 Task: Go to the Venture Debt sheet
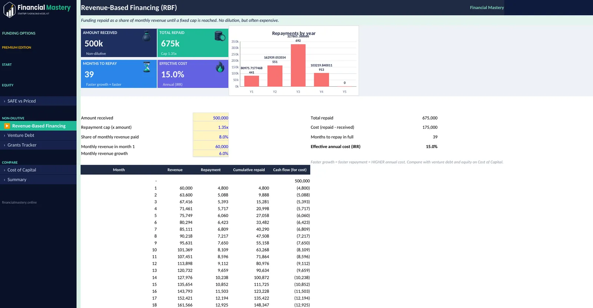[x=38, y=135]
